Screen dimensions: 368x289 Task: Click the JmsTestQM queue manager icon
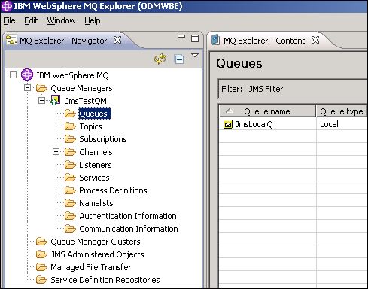coord(56,100)
